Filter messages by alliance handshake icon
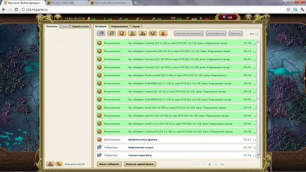 [153, 33]
